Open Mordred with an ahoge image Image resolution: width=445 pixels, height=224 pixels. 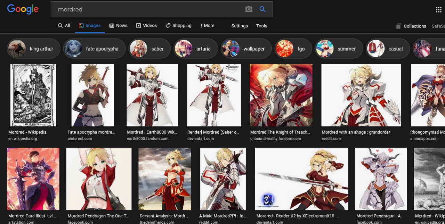361,95
